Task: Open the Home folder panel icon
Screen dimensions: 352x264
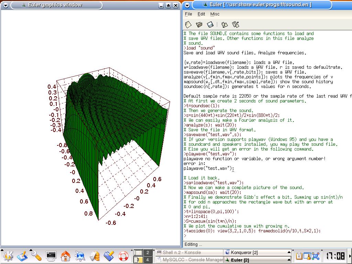Action: (x=65, y=256)
